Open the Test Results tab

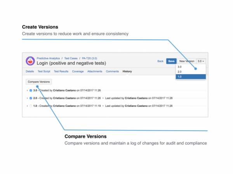61,71
